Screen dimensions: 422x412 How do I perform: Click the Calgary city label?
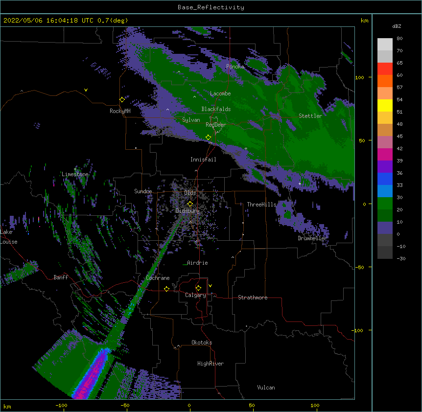click(x=195, y=295)
